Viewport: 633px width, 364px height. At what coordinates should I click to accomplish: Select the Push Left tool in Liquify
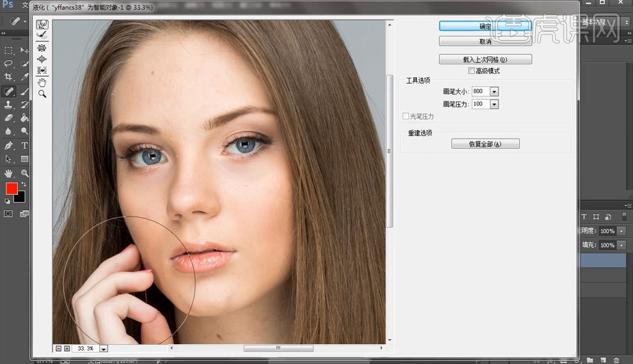[42, 70]
